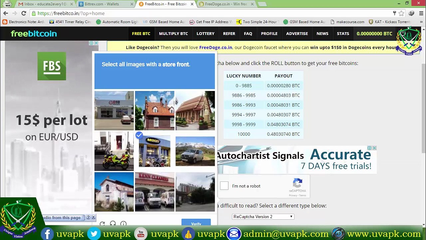Select the van with snowy mountains image
Image resolution: width=426 pixels, height=240 pixels.
click(195, 151)
